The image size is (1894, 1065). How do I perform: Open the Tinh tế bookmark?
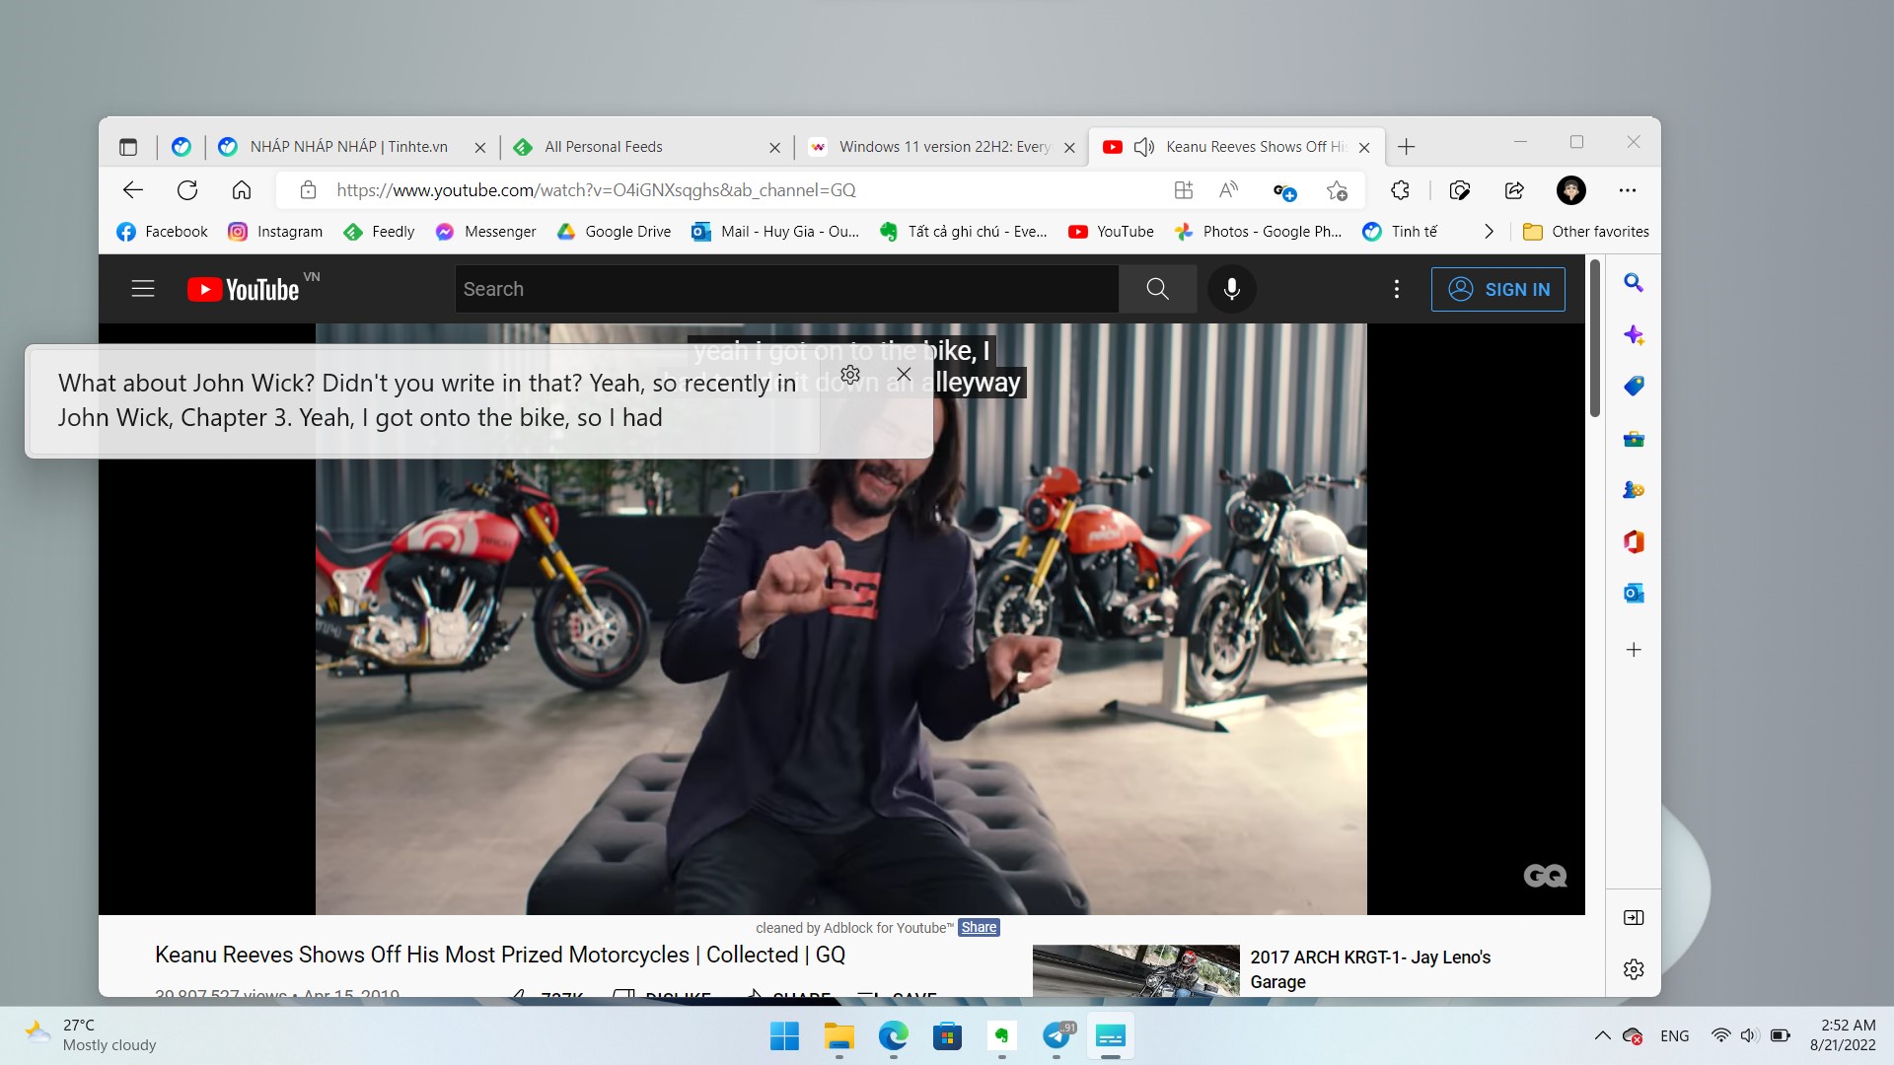tap(1400, 232)
